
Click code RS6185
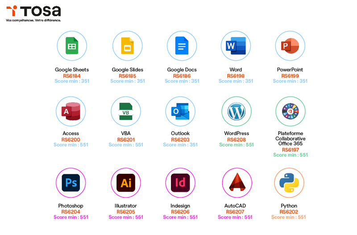coord(128,76)
